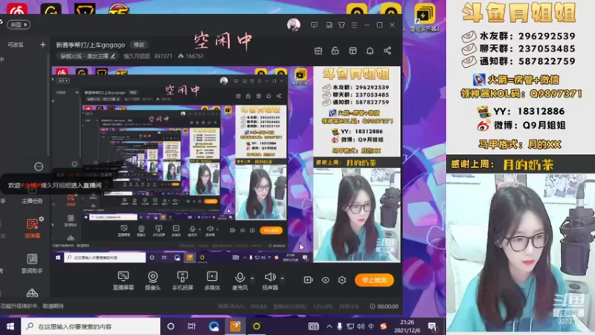Click the stream timer 00:00:00
Screen dimensions: 595x335
pyautogui.click(x=384, y=306)
